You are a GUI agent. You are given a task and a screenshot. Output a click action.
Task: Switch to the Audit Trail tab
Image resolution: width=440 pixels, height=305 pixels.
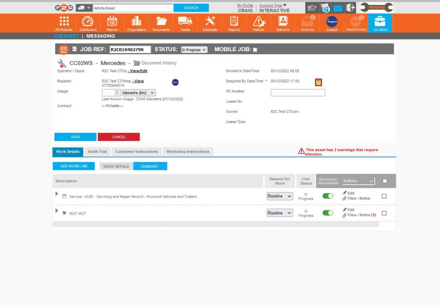tap(97, 151)
